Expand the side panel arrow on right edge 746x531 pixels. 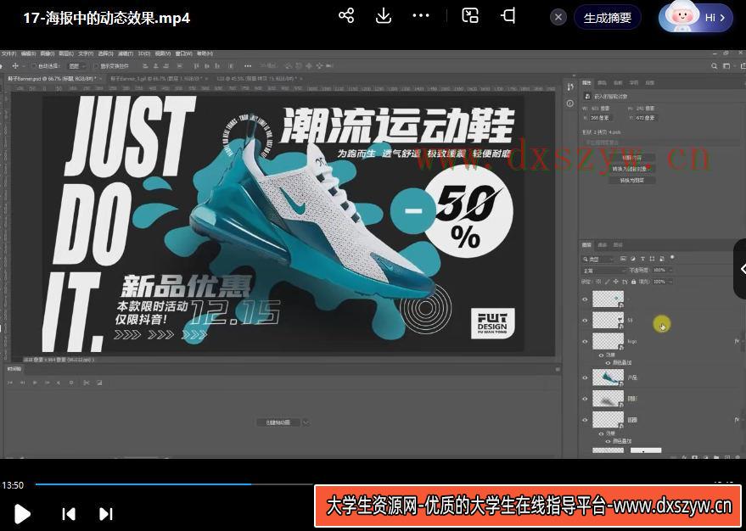pos(741,269)
